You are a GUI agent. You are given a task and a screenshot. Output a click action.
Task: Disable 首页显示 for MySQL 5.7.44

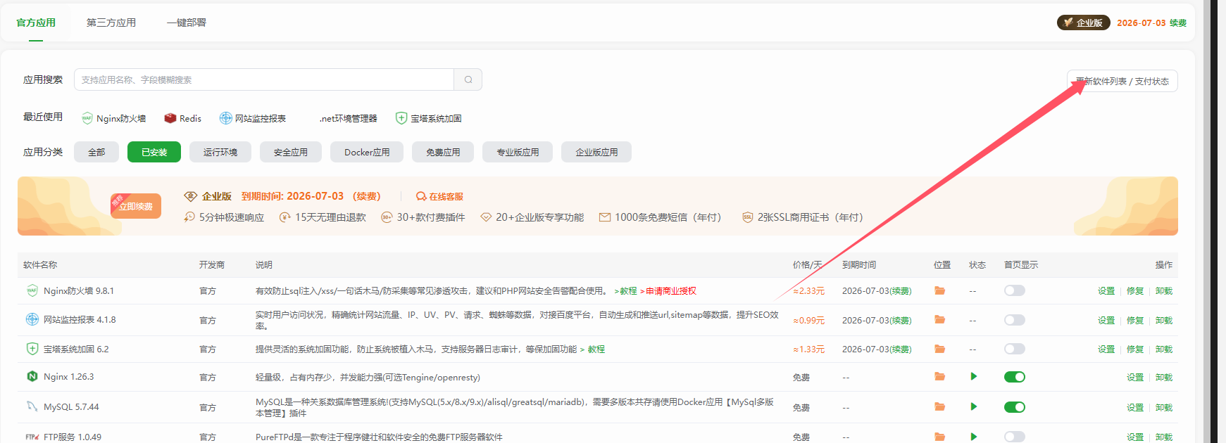point(1015,407)
